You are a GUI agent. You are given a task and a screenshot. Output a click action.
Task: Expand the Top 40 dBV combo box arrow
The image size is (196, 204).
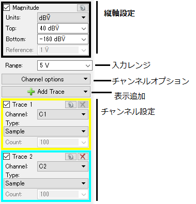click(x=84, y=28)
